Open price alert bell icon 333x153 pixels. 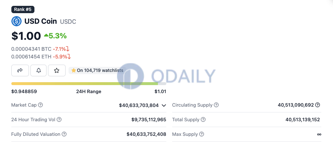click(x=38, y=70)
